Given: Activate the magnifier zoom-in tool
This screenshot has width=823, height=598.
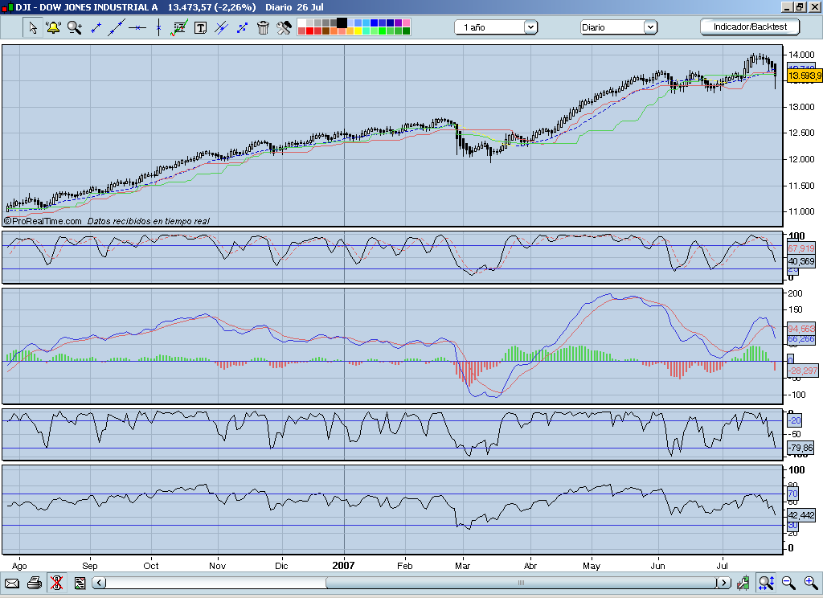Looking at the screenshot, I should point(75,28).
